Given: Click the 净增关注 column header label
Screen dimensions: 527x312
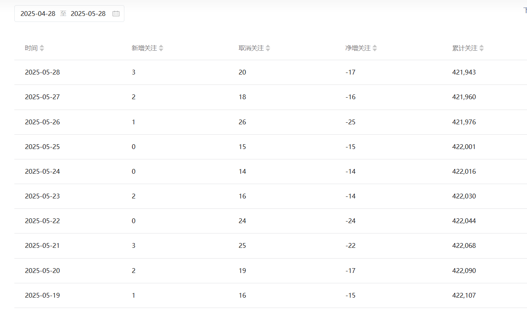Looking at the screenshot, I should pos(358,48).
